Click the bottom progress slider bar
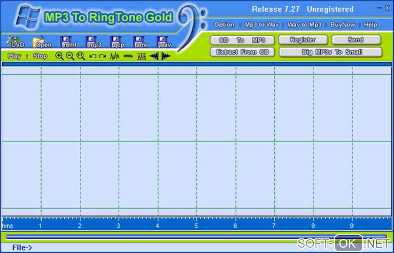Viewport: 394px width, 253px height. (196, 237)
